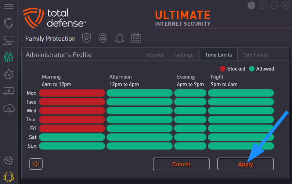Image resolution: width=292 pixels, height=184 pixels.
Task: Switch to the Settings tab
Action: coord(184,55)
